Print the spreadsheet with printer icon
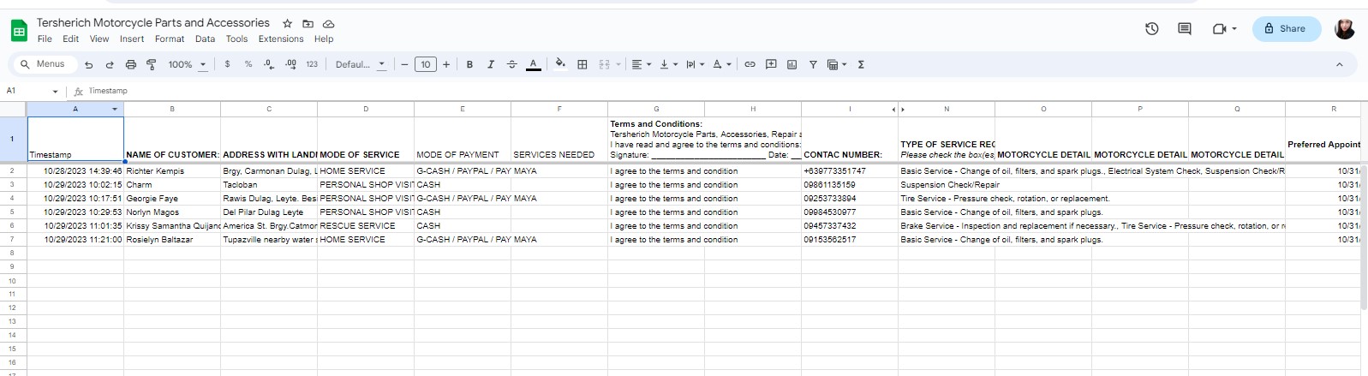Viewport: 1368px width, 376px height. tap(130, 64)
